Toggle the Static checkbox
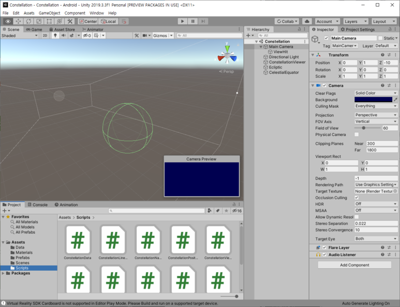This screenshot has height=307, width=400. (x=380, y=38)
